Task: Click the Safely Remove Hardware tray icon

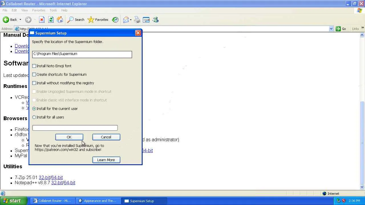Action: click(339, 201)
